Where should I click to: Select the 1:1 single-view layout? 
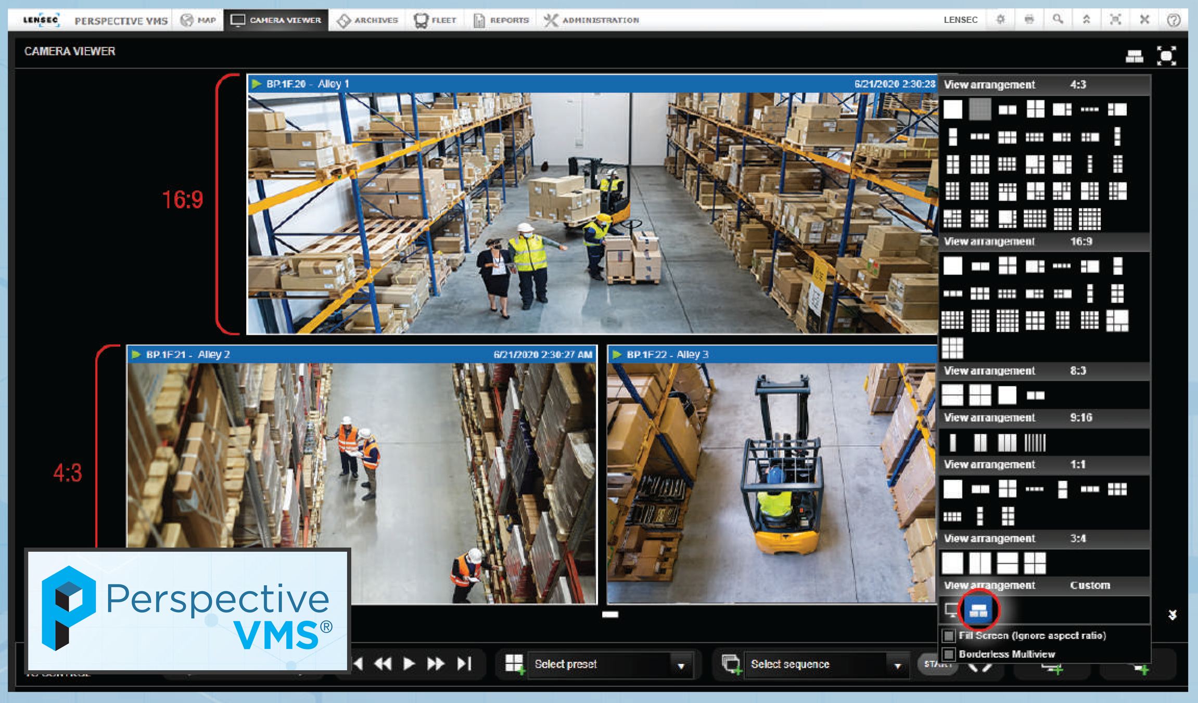click(952, 489)
